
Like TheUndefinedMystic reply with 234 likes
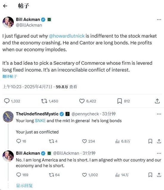84,141
